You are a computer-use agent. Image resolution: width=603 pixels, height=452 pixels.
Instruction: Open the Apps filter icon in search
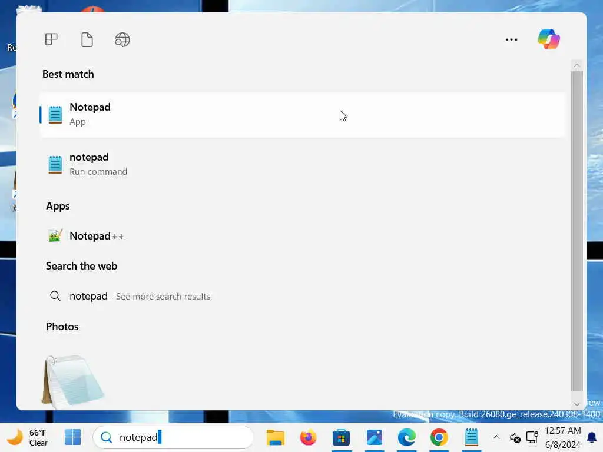[51, 39]
